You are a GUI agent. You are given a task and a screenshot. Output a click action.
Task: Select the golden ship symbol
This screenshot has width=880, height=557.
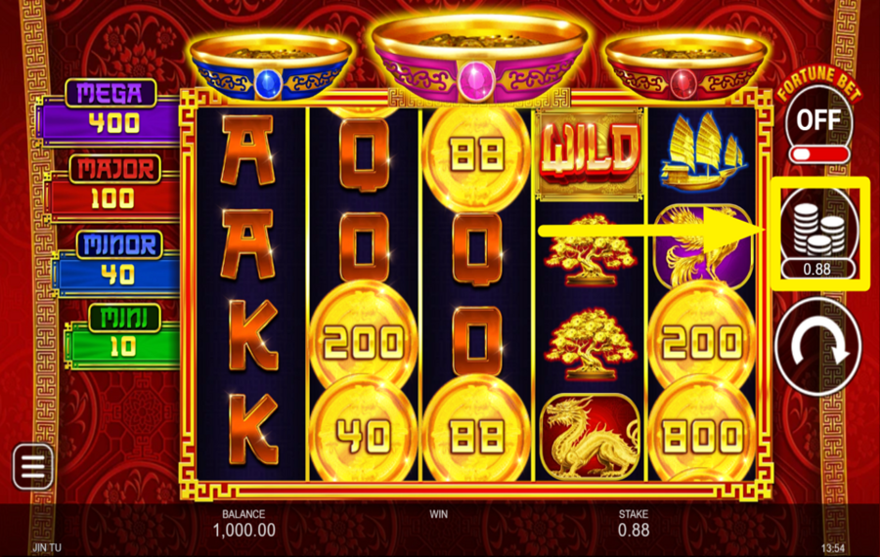(x=703, y=152)
